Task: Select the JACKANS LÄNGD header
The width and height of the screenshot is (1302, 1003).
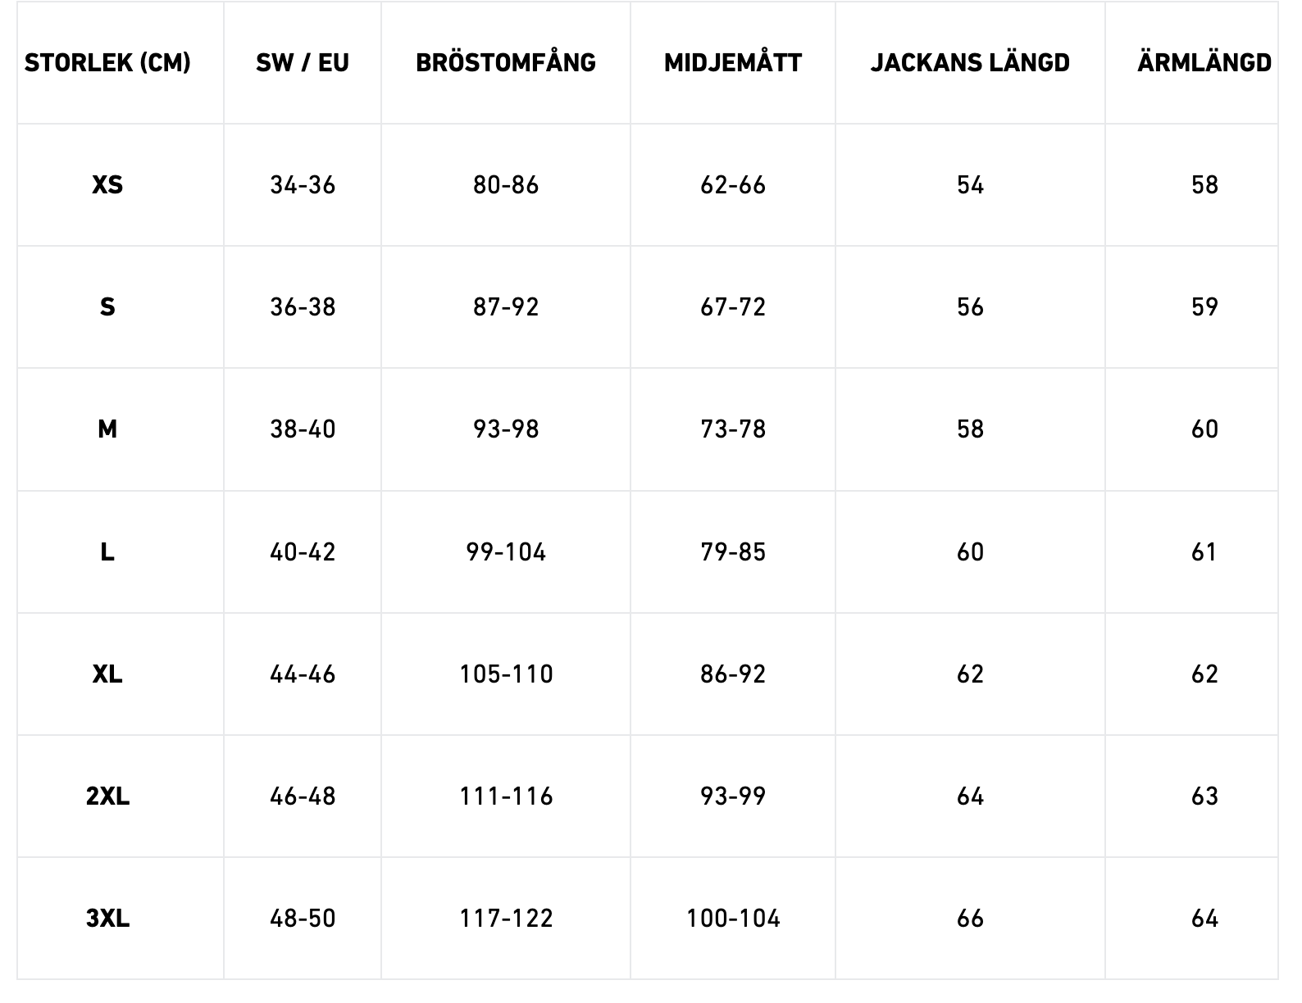Action: [970, 62]
